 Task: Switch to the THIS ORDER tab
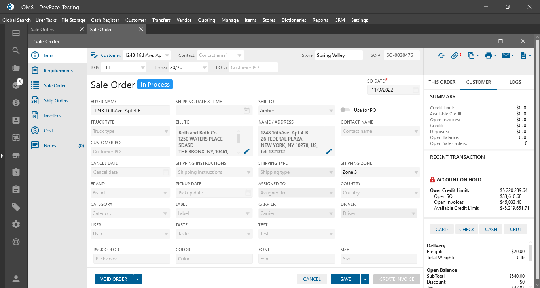[x=442, y=82]
